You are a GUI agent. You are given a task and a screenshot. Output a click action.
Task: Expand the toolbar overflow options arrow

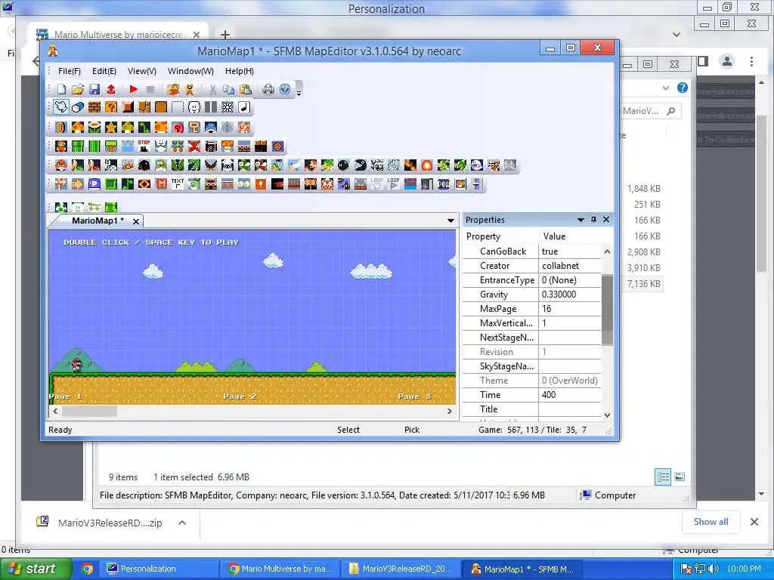point(299,91)
